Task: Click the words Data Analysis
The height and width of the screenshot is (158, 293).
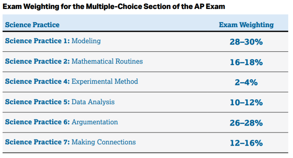Action: point(93,102)
